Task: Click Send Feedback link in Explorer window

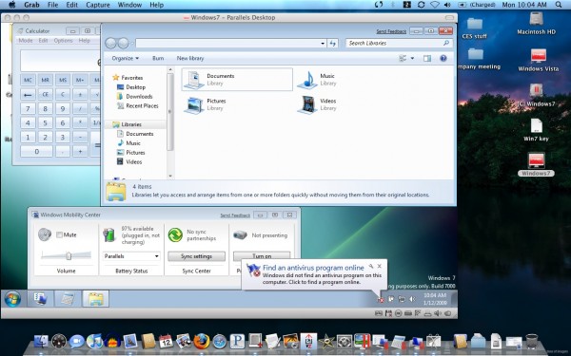Action: click(391, 31)
